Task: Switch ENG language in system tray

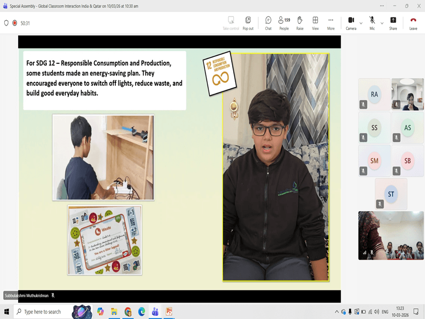Action: click(x=385, y=312)
